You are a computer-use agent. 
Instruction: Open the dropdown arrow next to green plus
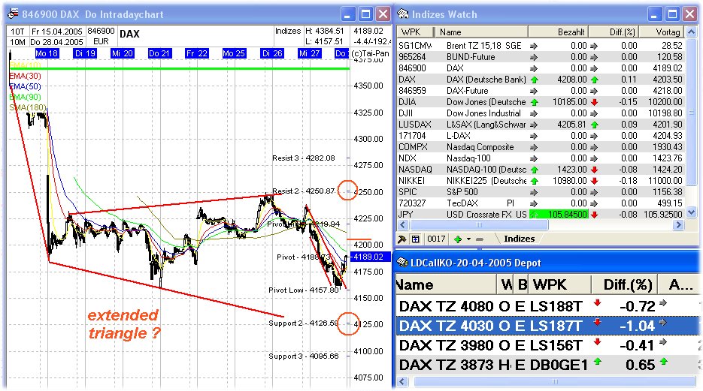pyautogui.click(x=468, y=239)
